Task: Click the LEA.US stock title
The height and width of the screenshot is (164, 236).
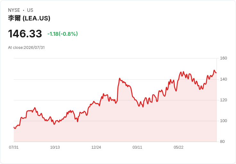Action: (x=29, y=18)
